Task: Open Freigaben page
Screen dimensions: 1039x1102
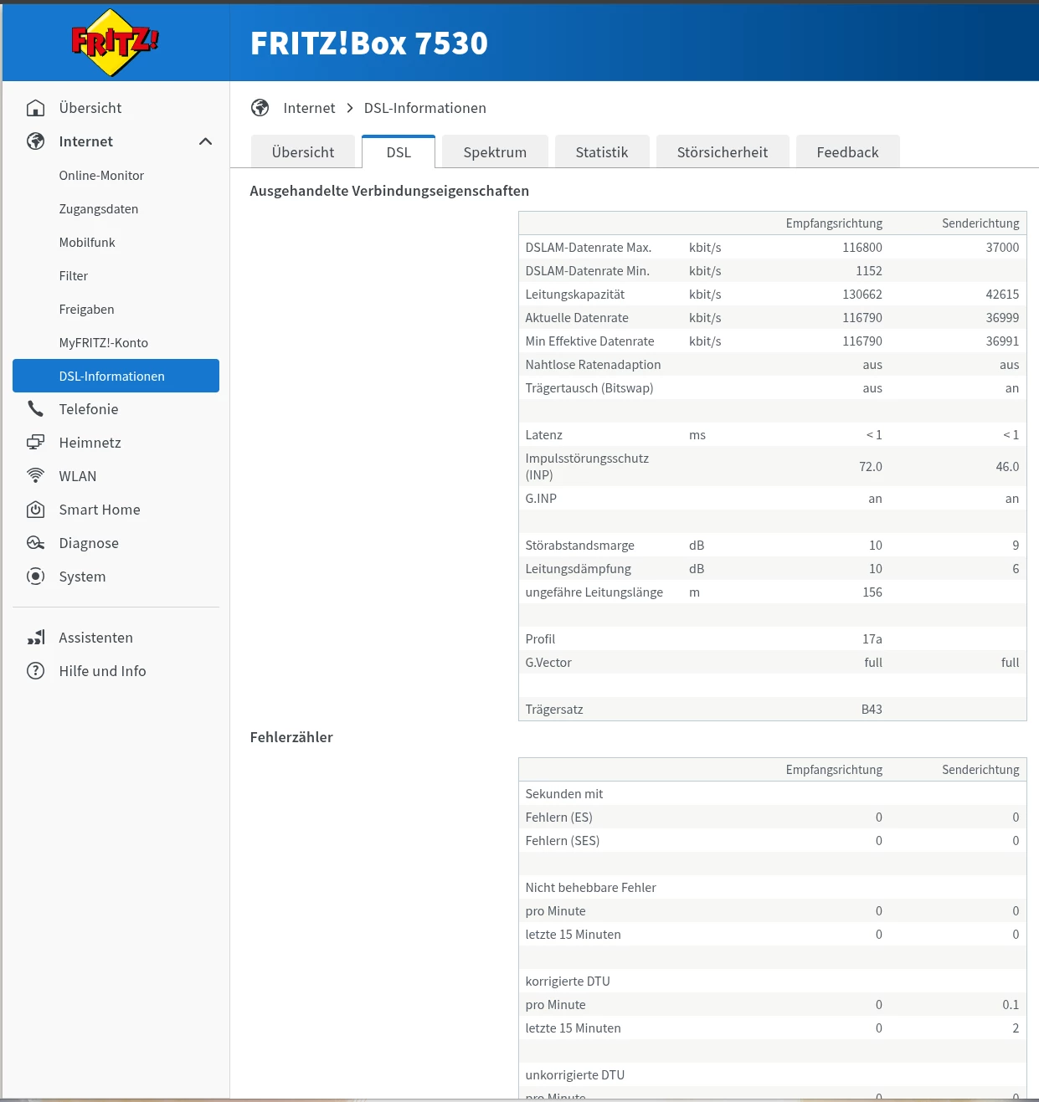Action: [x=86, y=310]
